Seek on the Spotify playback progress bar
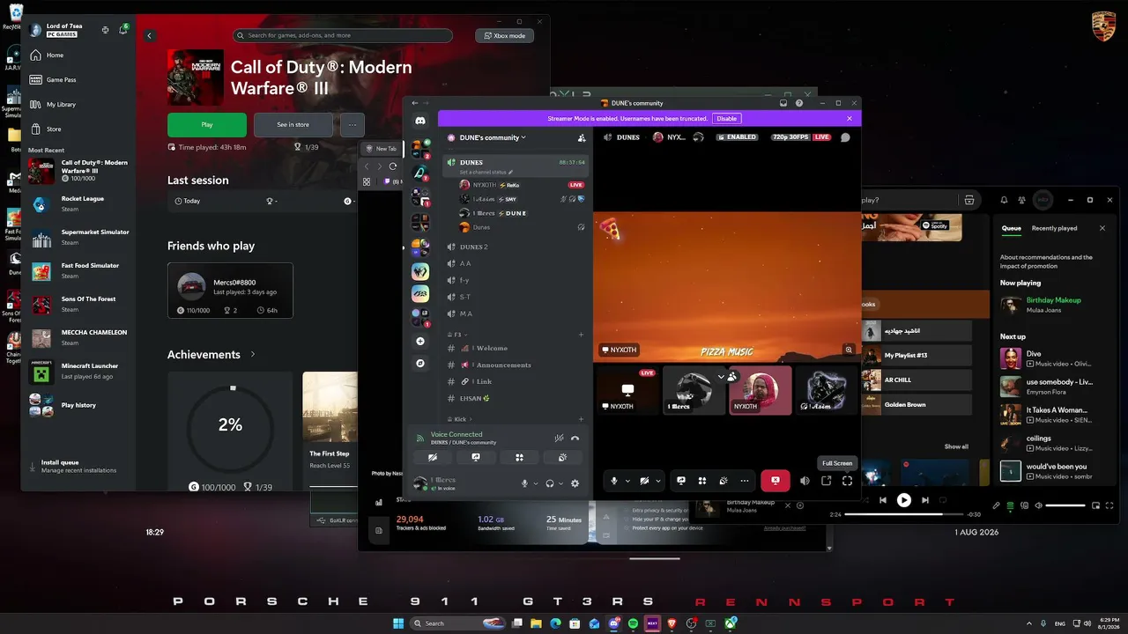Screen dimensions: 1128x634 (x=903, y=514)
